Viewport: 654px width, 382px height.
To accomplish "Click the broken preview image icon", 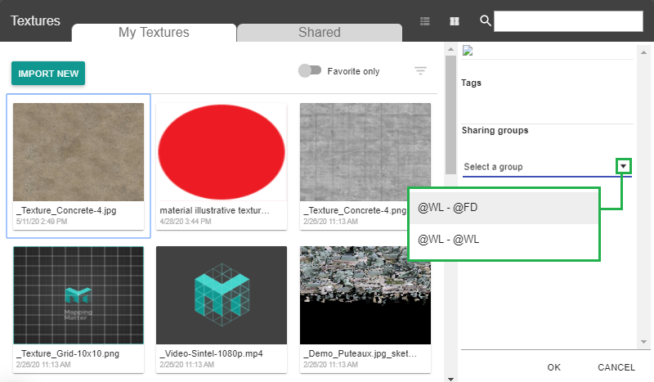I will pyautogui.click(x=467, y=51).
